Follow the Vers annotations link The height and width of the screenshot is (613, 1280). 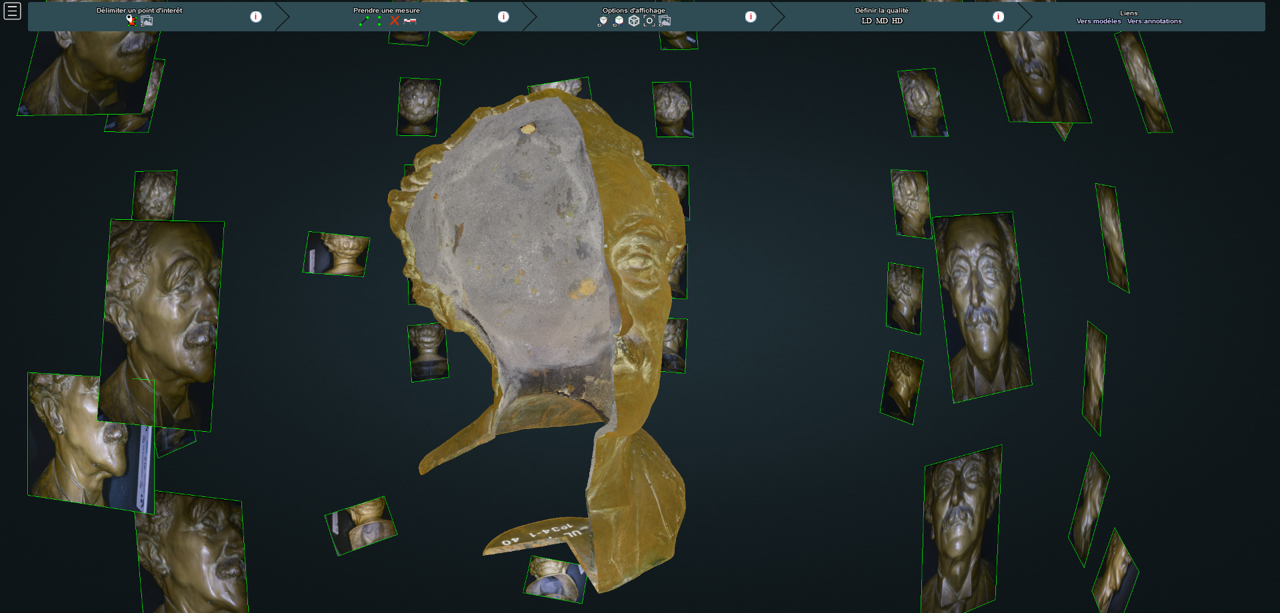1154,21
